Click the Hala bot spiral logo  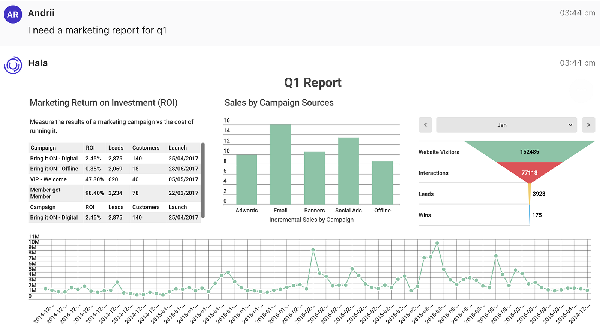(x=13, y=65)
